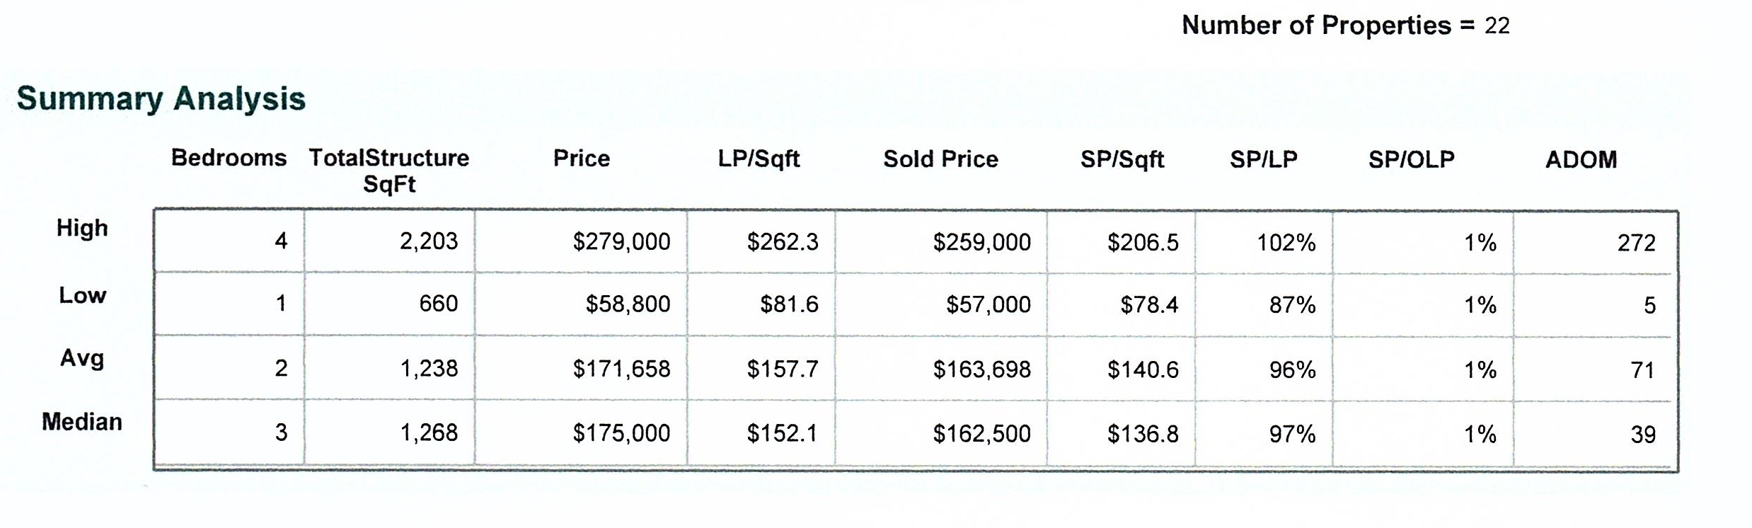
Task: Click the Avg row label
Action: pyautogui.click(x=82, y=358)
